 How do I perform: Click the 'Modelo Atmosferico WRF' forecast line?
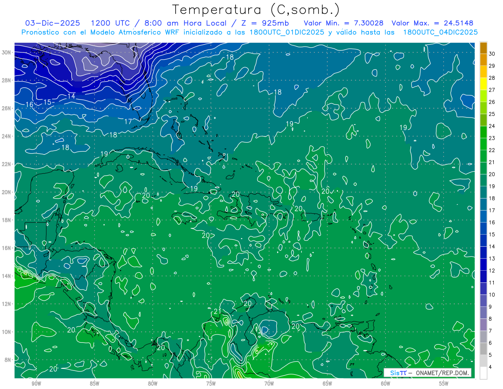(249, 32)
